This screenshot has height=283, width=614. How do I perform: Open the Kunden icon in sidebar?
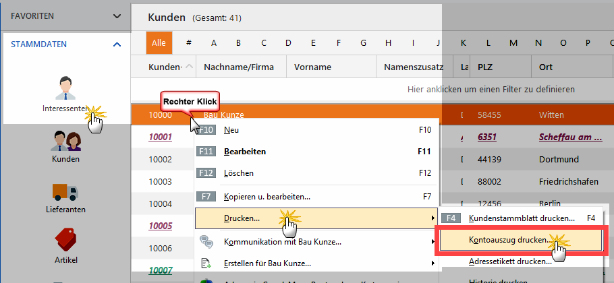[x=66, y=141]
